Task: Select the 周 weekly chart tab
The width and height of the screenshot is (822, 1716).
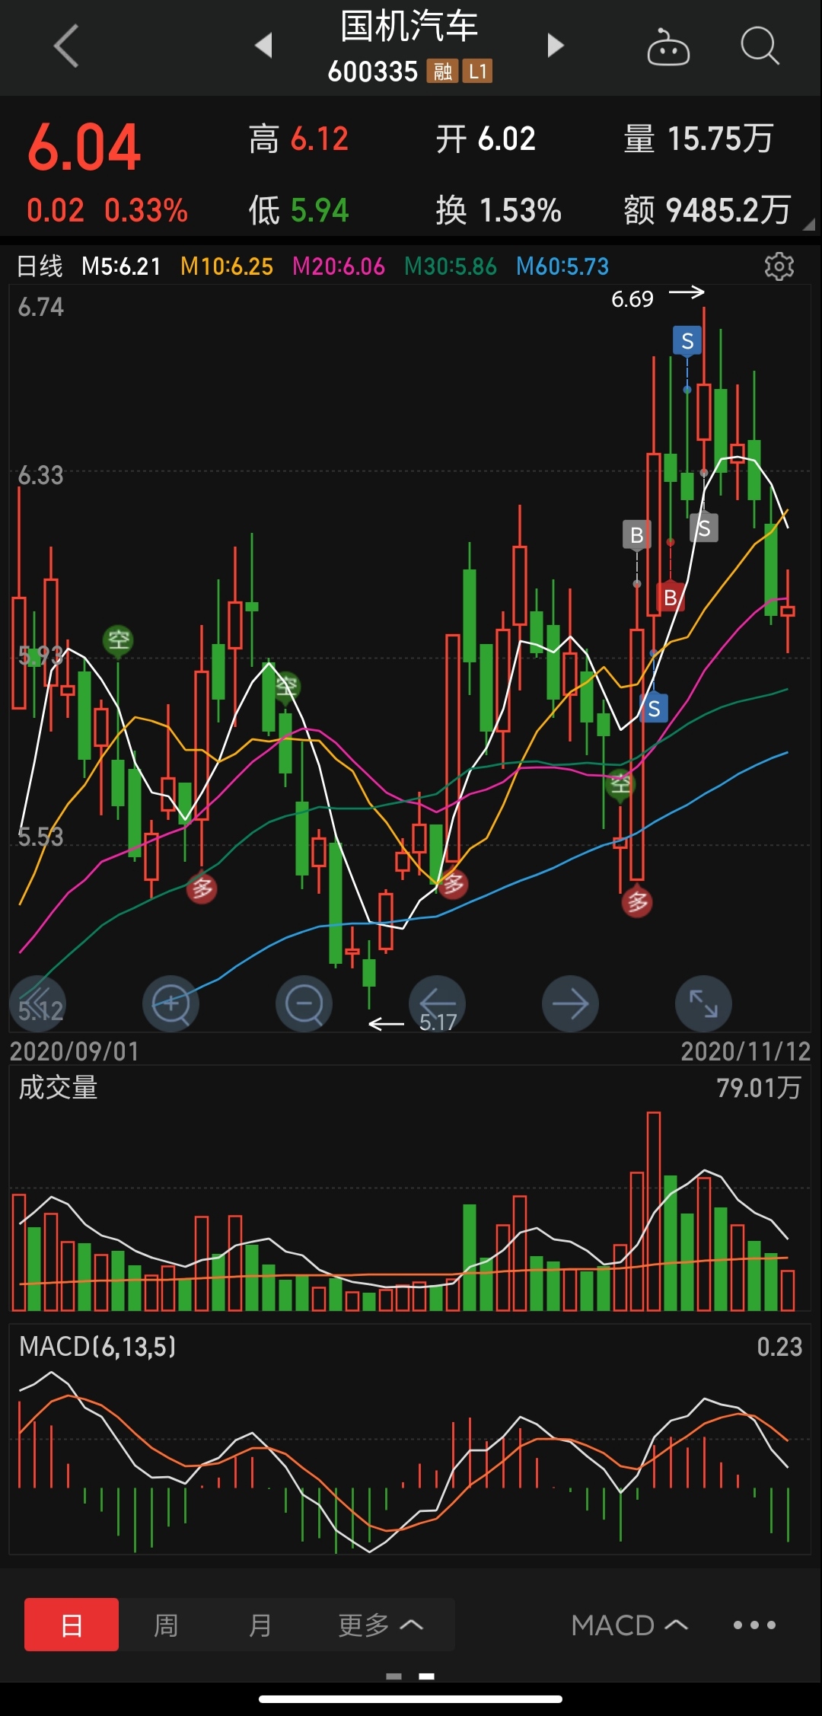Action: [166, 1625]
